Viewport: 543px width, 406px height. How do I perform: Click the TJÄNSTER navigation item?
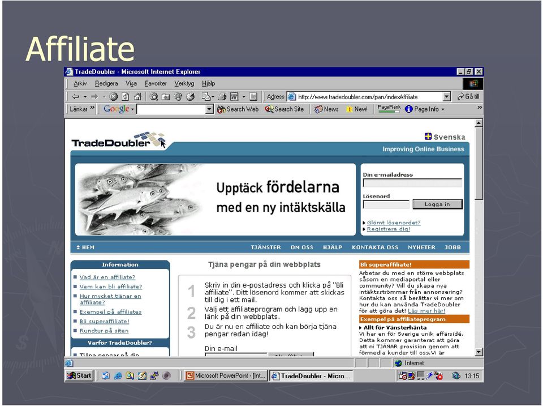tap(266, 247)
